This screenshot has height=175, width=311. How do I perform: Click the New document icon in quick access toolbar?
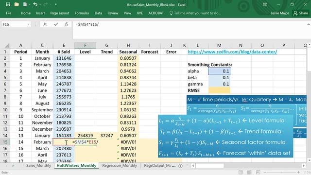[25, 4]
